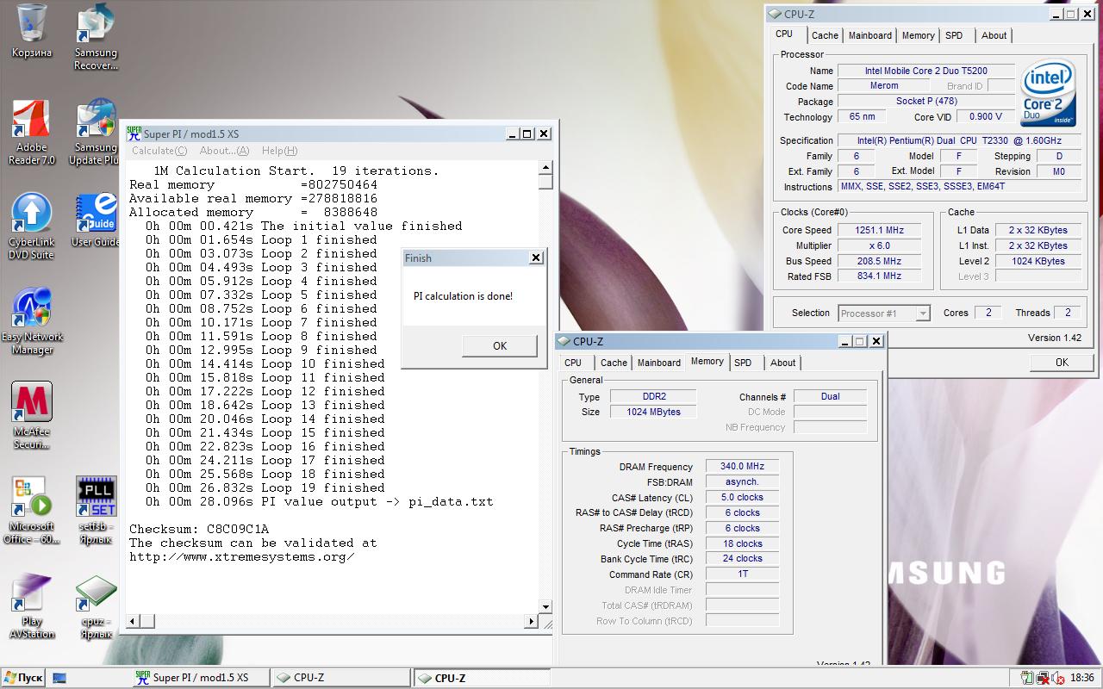
Task: Click the Level 2 cache 1024 KBytes value
Action: pos(1038,261)
